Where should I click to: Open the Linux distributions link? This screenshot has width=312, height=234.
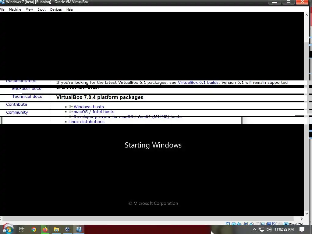pyautogui.click(x=86, y=122)
